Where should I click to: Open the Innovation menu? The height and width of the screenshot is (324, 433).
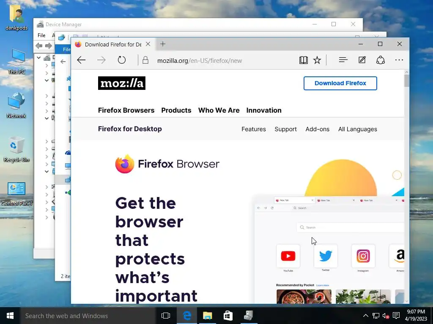tap(264, 110)
